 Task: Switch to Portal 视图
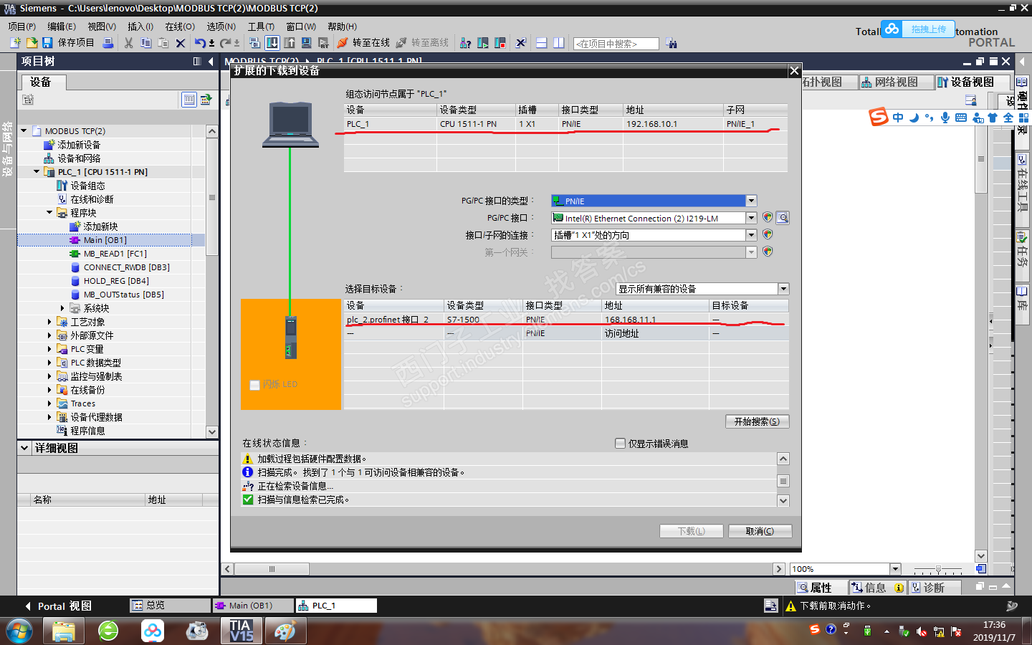click(x=57, y=606)
